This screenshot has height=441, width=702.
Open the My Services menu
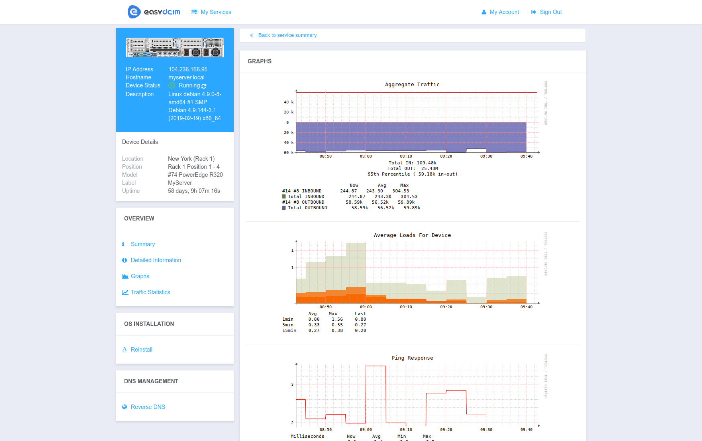[216, 12]
